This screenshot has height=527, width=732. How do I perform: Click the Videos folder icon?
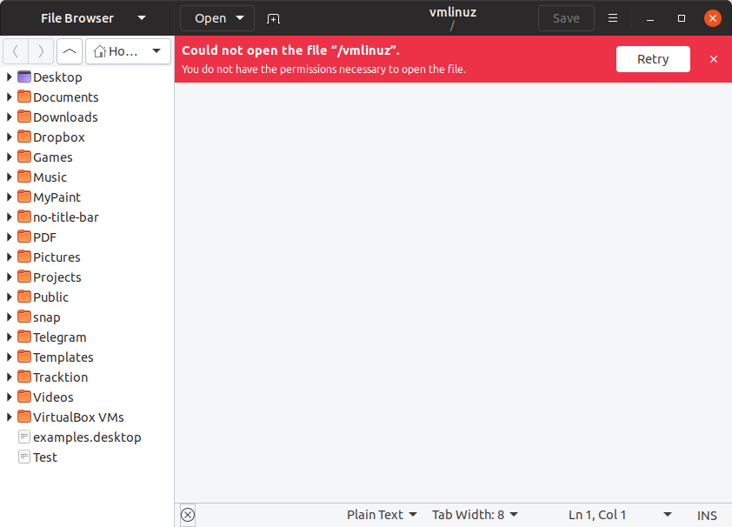(x=24, y=397)
